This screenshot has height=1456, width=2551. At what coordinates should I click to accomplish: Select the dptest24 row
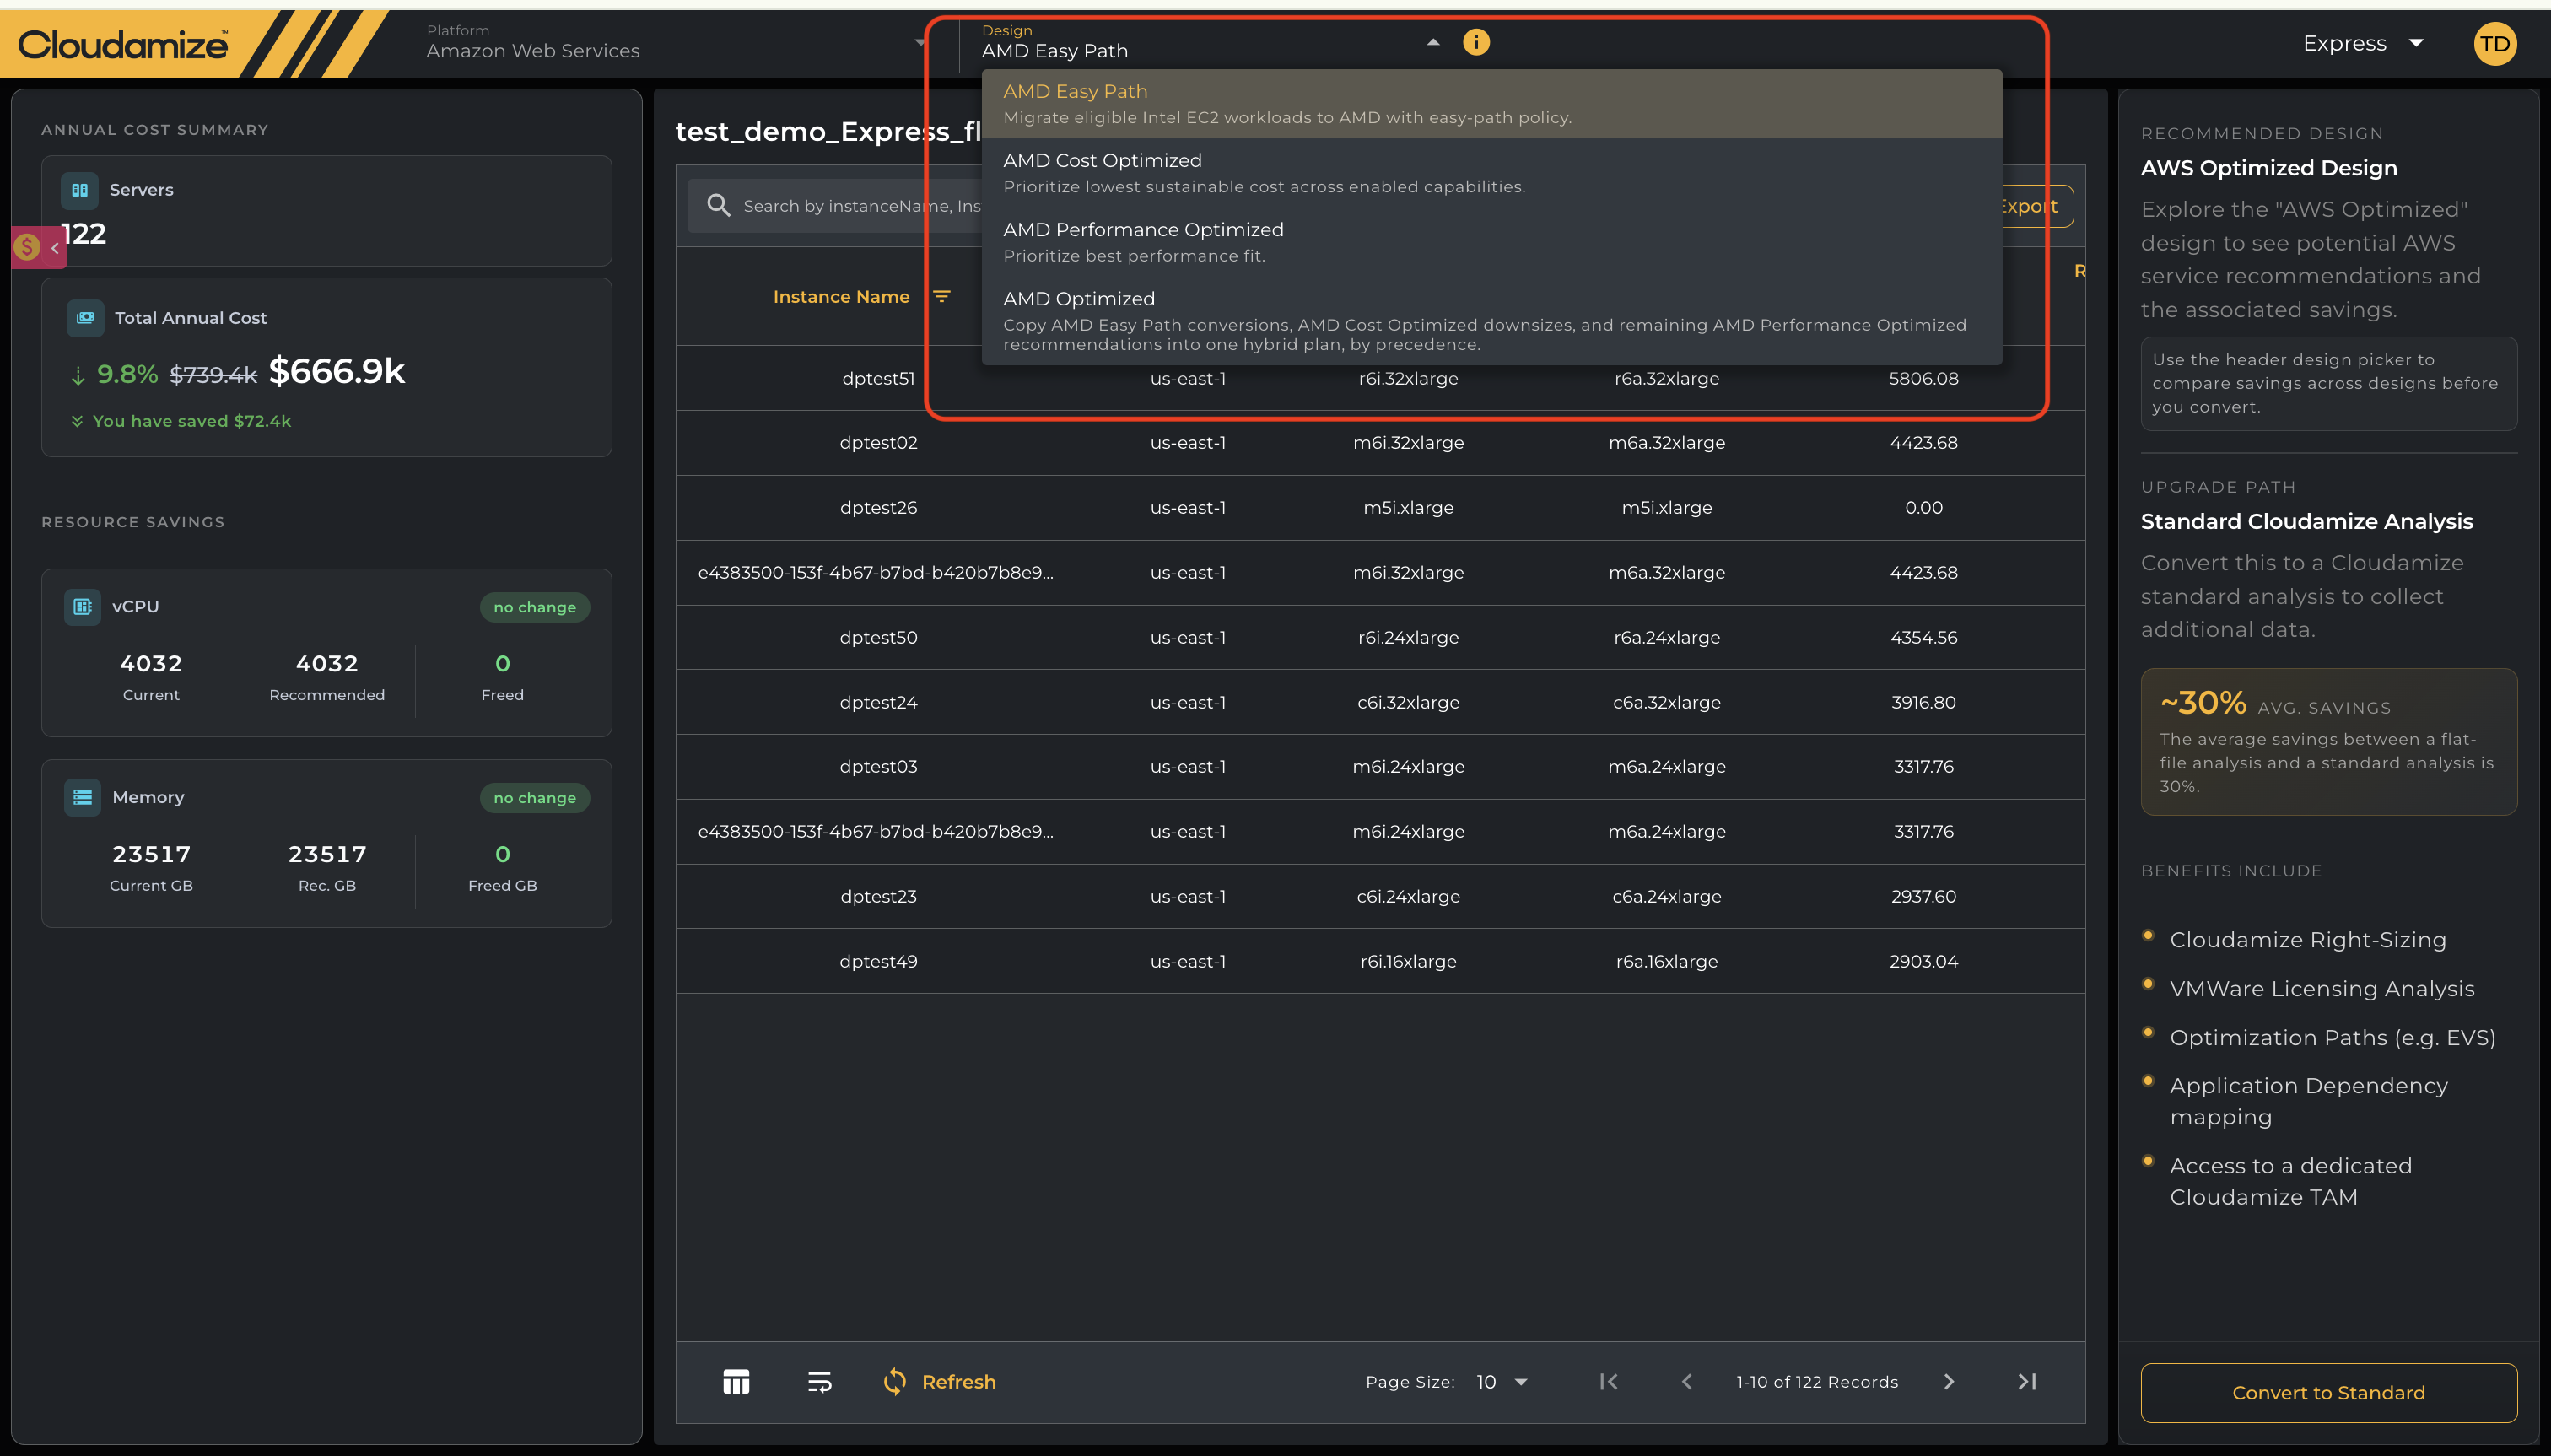(x=1380, y=702)
